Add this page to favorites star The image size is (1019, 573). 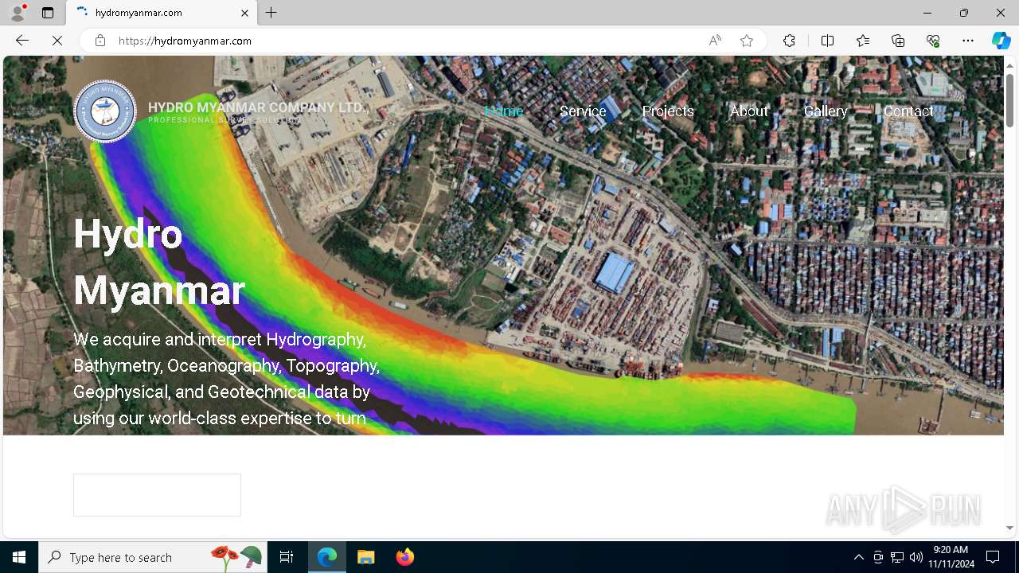(747, 41)
